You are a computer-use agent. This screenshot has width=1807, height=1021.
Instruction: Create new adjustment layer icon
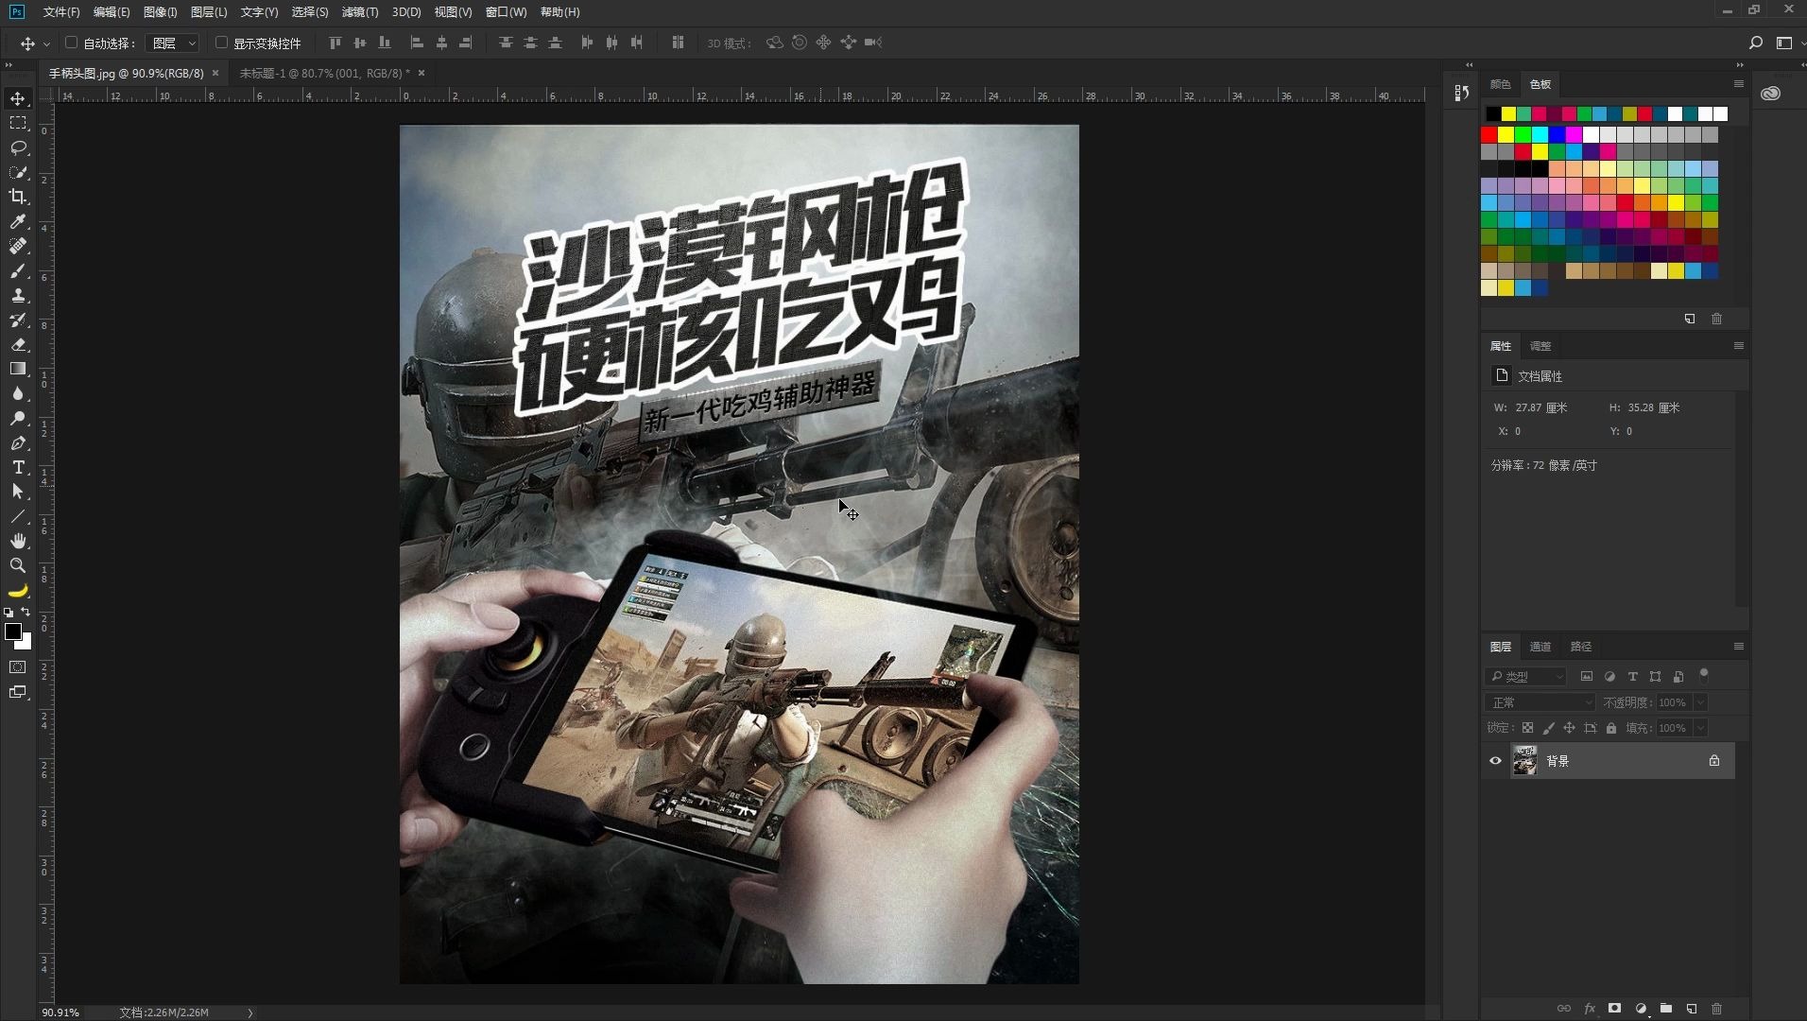tap(1641, 1009)
